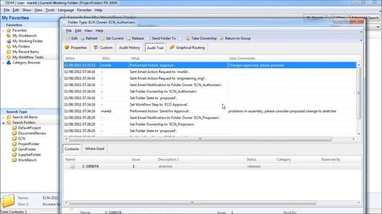The image size is (382, 214).
Task: Open the folder menu bar overflow arrow
Action: click(x=361, y=32)
